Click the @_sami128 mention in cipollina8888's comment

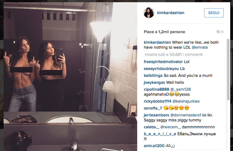(x=181, y=89)
